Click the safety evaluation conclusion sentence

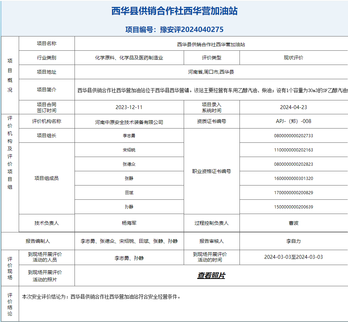coord(101,297)
